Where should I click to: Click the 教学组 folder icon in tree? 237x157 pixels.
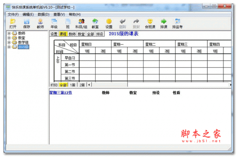click(15, 42)
